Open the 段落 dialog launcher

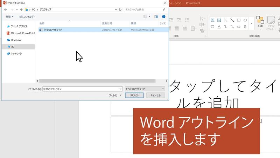[205, 36]
